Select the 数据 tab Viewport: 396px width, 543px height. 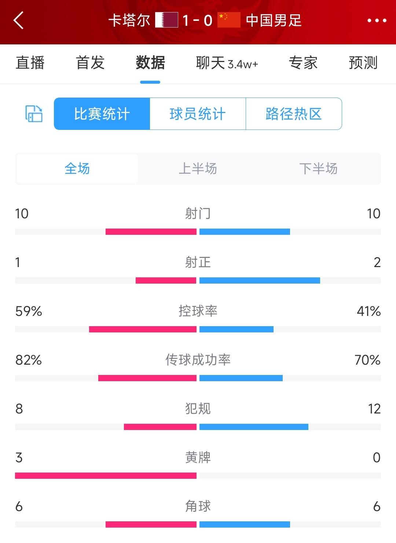[150, 63]
